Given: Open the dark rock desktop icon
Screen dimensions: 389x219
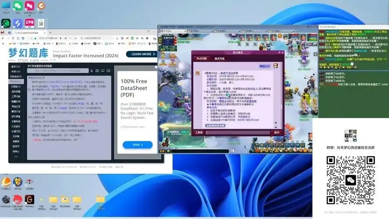Looking at the screenshot, I should click(x=6, y=200).
